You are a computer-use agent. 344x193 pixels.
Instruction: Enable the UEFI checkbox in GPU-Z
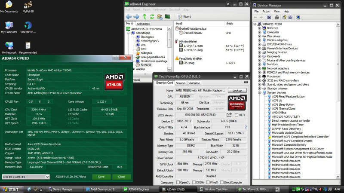coord(236,115)
